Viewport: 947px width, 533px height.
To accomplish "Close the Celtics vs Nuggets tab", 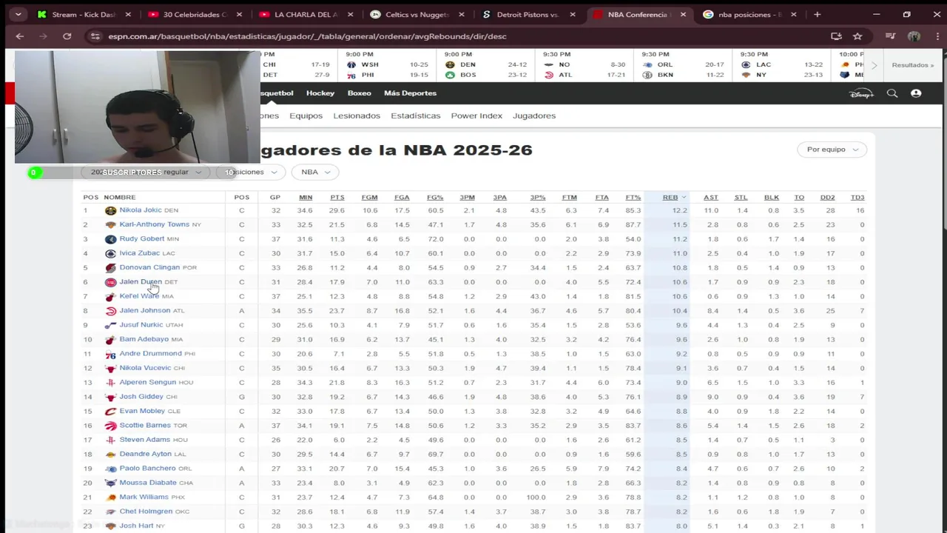I will [x=462, y=14].
